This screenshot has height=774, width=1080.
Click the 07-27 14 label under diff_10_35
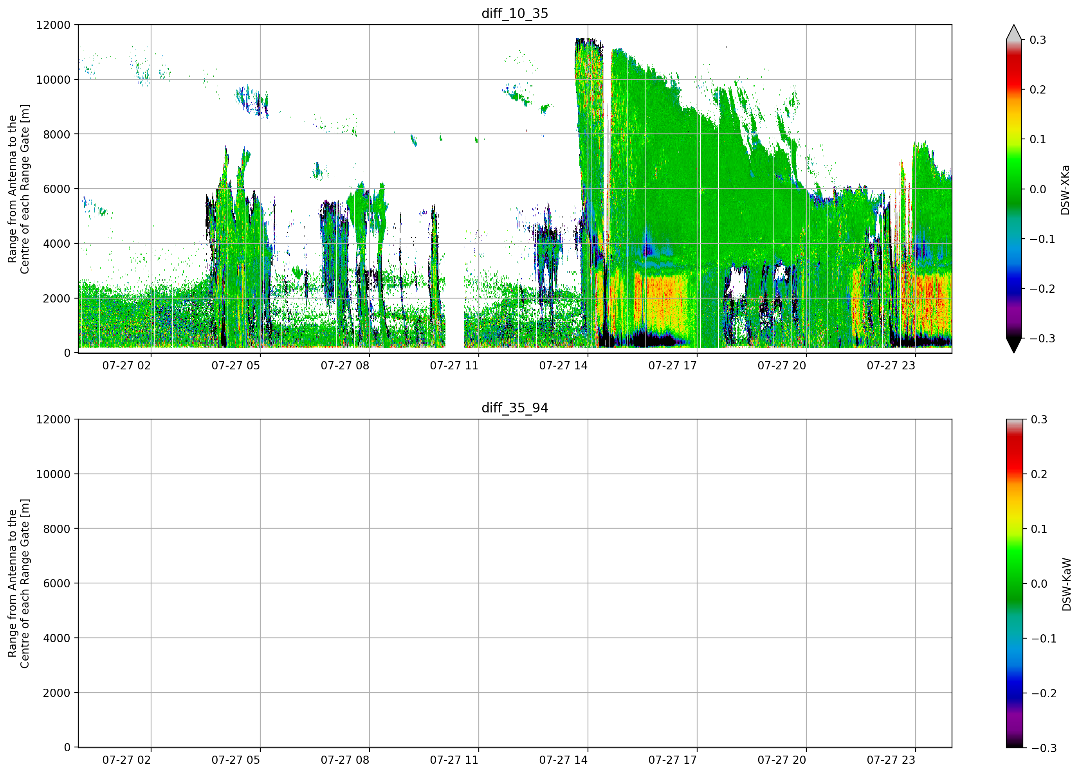[563, 365]
